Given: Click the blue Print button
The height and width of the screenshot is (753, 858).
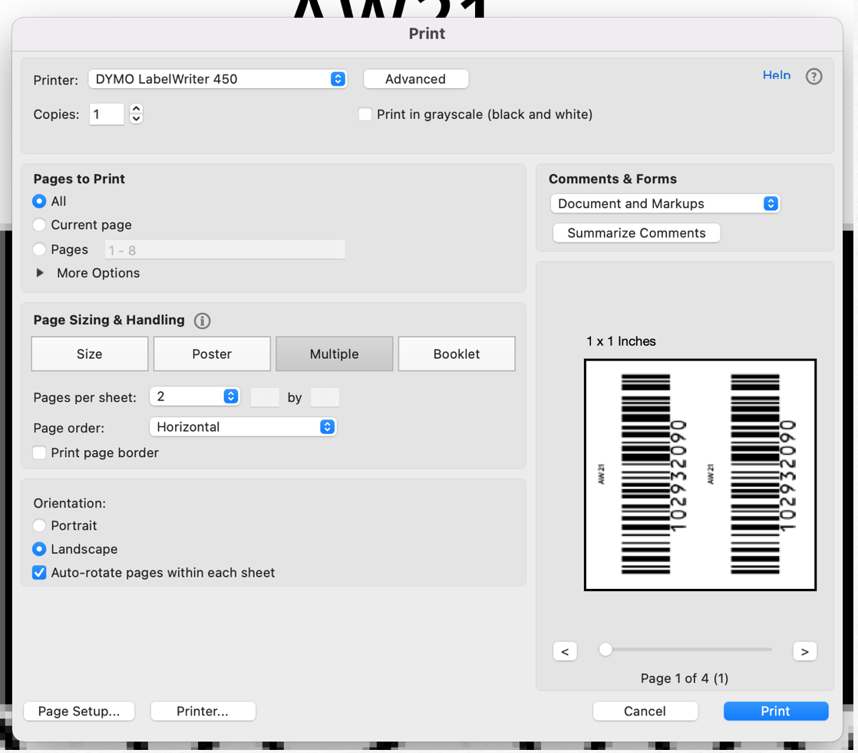Looking at the screenshot, I should [776, 711].
